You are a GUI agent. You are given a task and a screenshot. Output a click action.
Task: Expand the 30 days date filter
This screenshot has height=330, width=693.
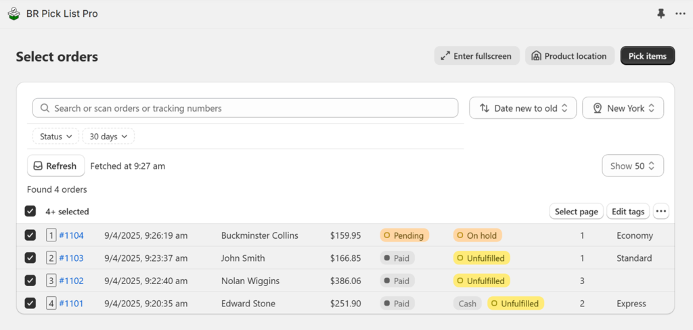pyautogui.click(x=108, y=137)
